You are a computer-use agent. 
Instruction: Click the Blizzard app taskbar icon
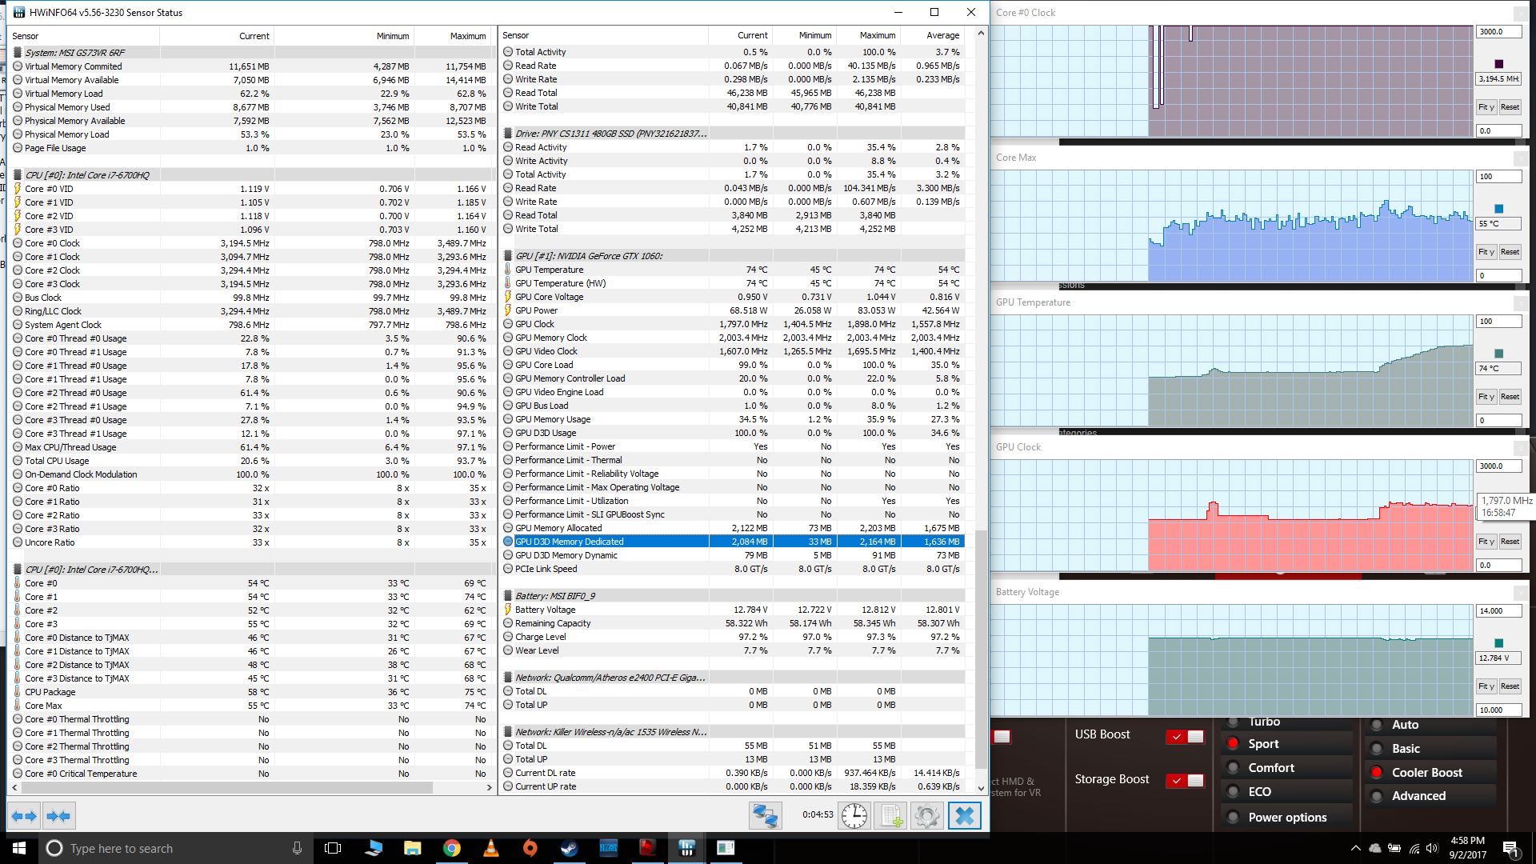click(x=608, y=848)
